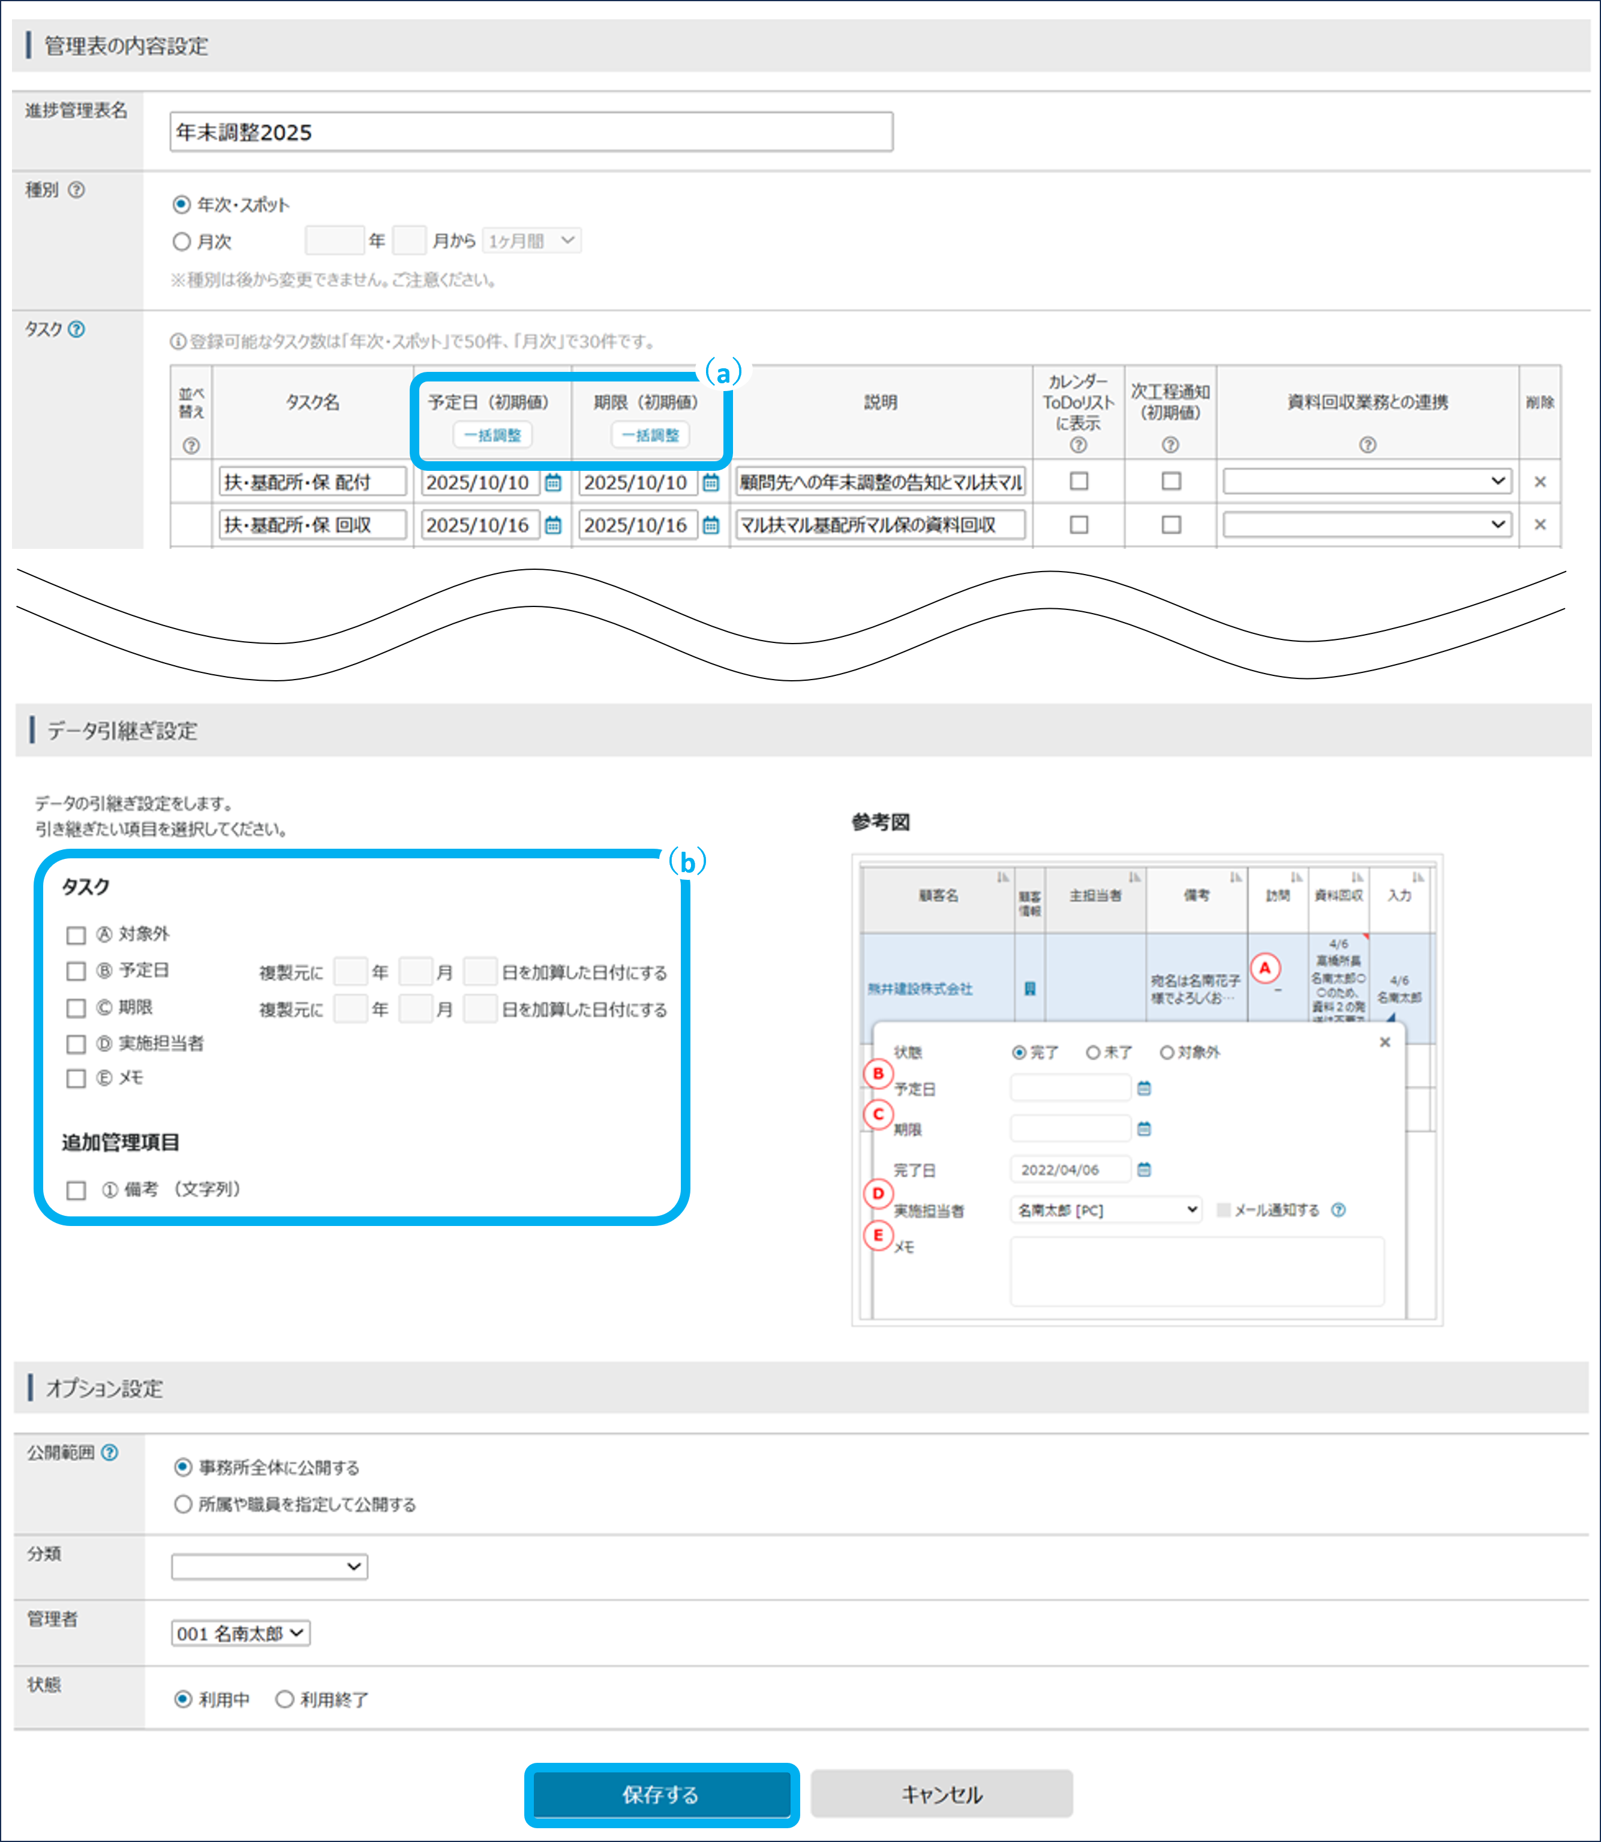The image size is (1601, 1842).
Task: Delete the 扶・基配所・保 回収 task row
Action: [x=1539, y=525]
